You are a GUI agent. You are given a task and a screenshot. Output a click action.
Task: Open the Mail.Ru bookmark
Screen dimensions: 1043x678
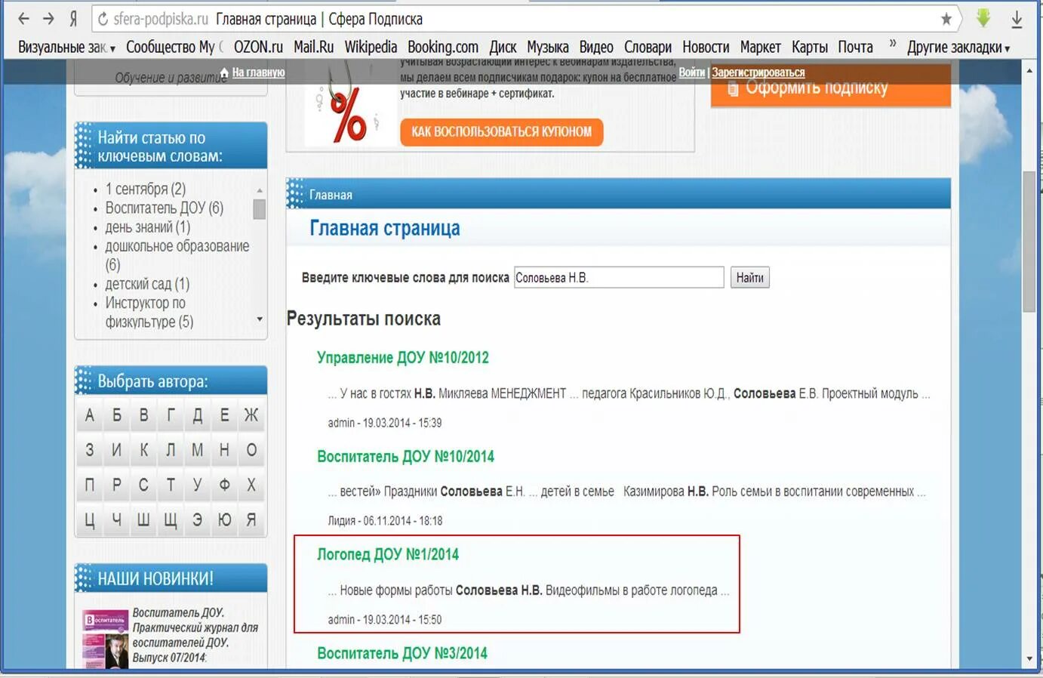pos(313,47)
